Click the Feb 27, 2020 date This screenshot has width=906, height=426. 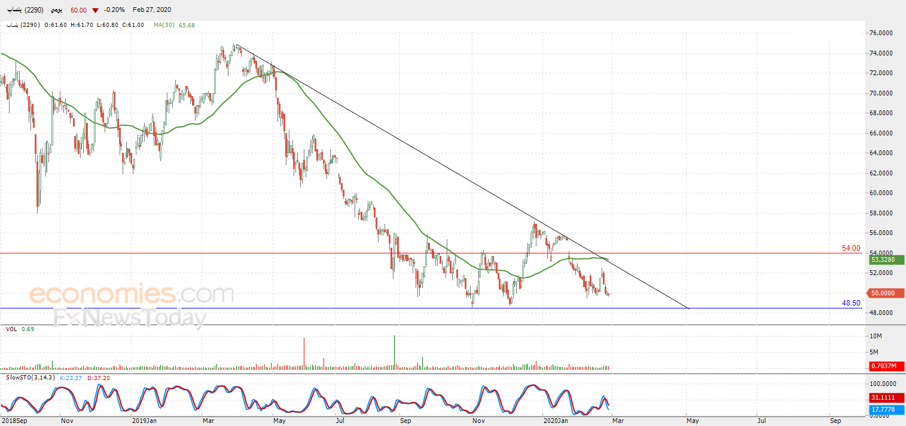(x=152, y=10)
